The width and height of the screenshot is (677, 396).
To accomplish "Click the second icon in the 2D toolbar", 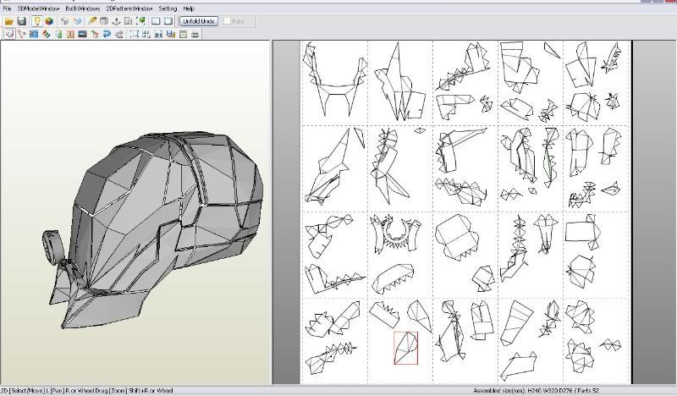I will tap(22, 34).
